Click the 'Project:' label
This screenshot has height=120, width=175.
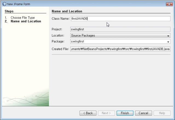tap(57, 29)
